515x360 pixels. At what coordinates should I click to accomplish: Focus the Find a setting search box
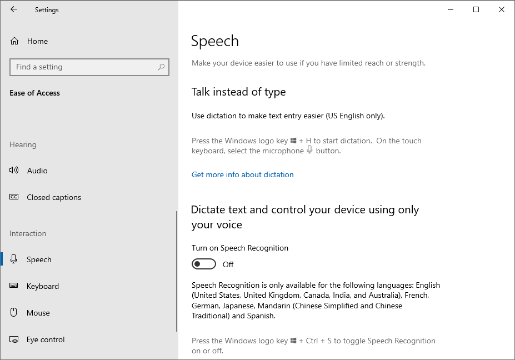(x=89, y=67)
